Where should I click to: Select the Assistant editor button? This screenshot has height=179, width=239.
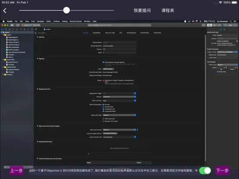coord(214,25)
